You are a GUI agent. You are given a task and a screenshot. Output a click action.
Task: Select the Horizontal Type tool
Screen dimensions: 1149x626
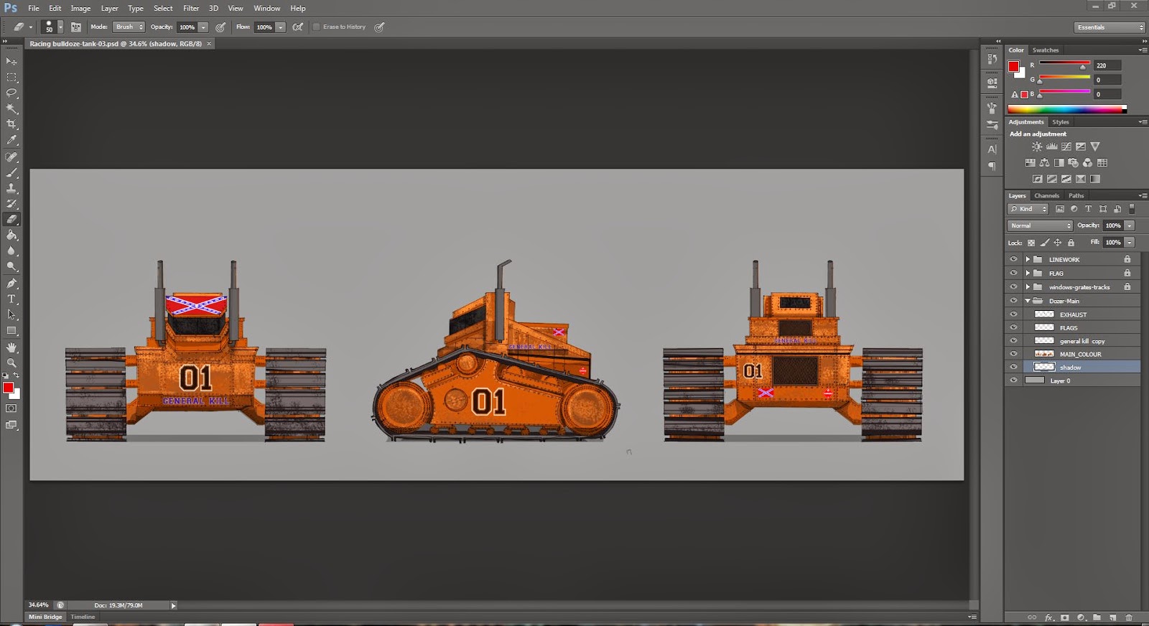pos(11,299)
